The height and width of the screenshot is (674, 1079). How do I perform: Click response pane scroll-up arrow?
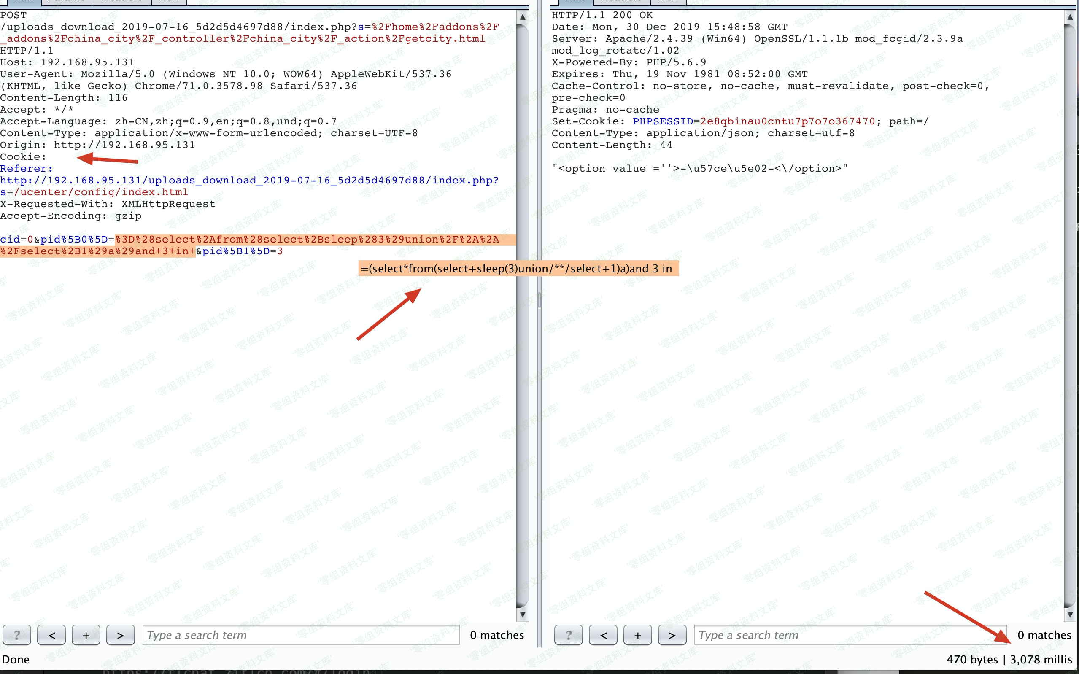click(1070, 17)
